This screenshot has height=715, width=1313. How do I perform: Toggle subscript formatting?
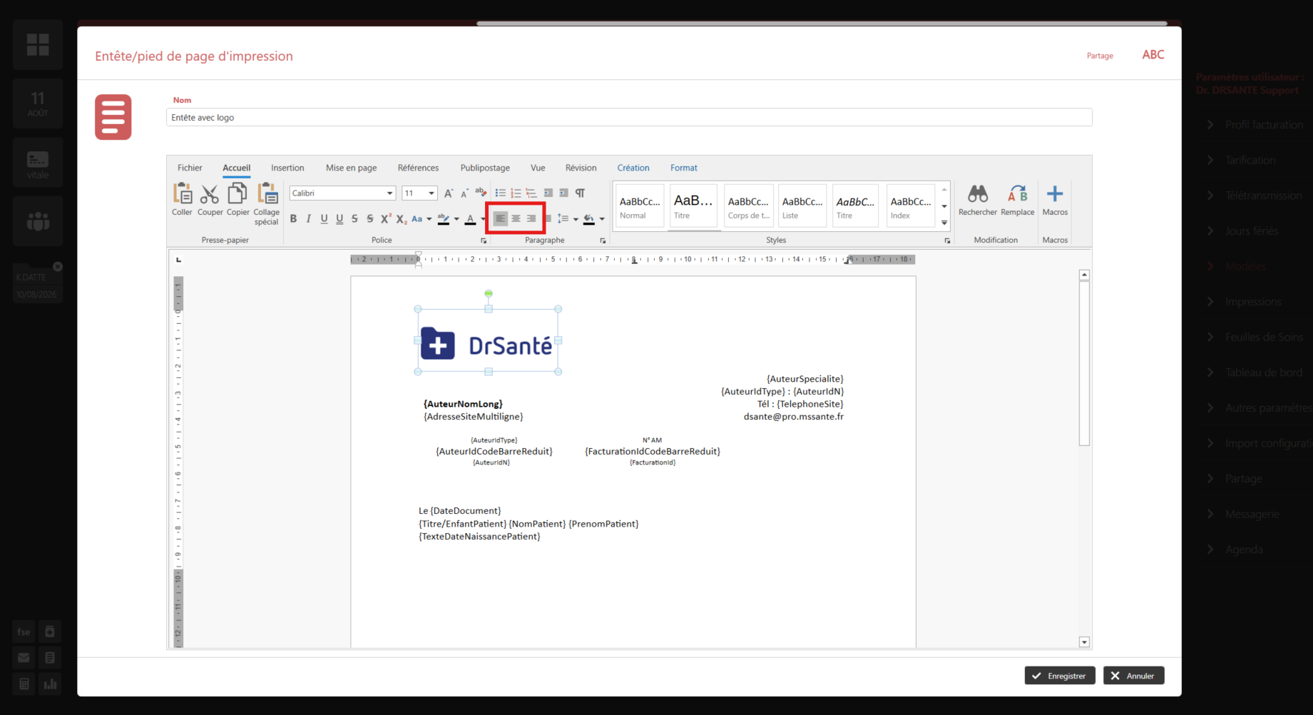[x=402, y=219]
